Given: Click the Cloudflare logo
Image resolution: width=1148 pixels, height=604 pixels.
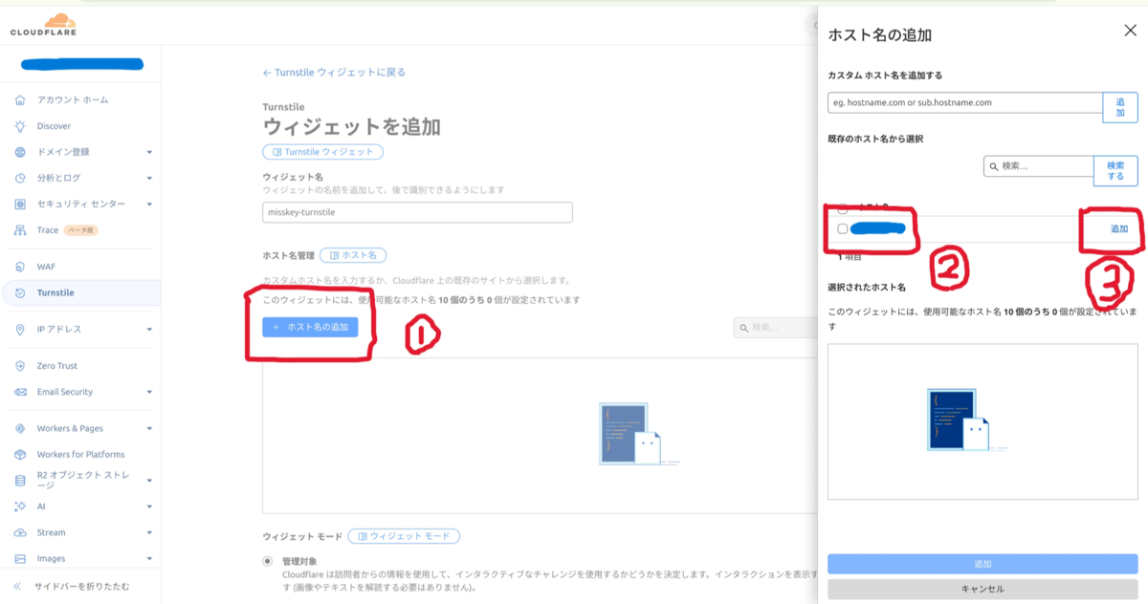Looking at the screenshot, I should 44,25.
